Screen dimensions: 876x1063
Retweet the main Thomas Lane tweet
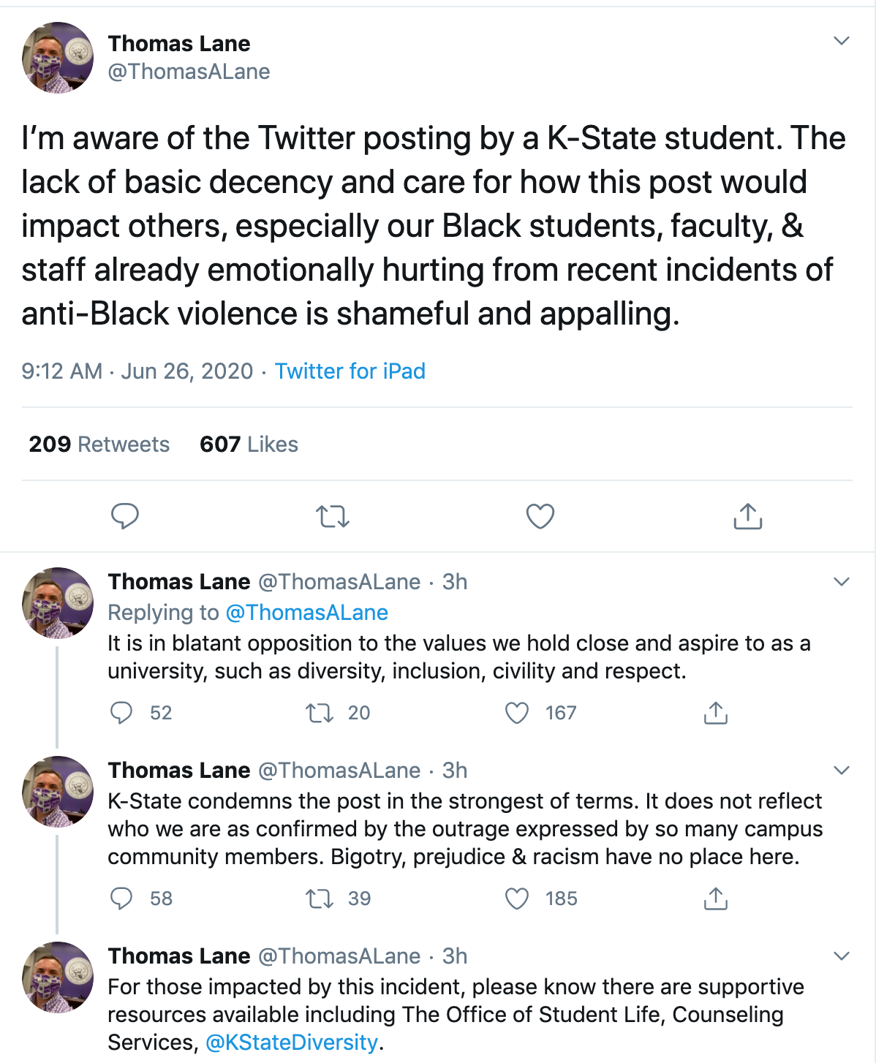pyautogui.click(x=333, y=517)
